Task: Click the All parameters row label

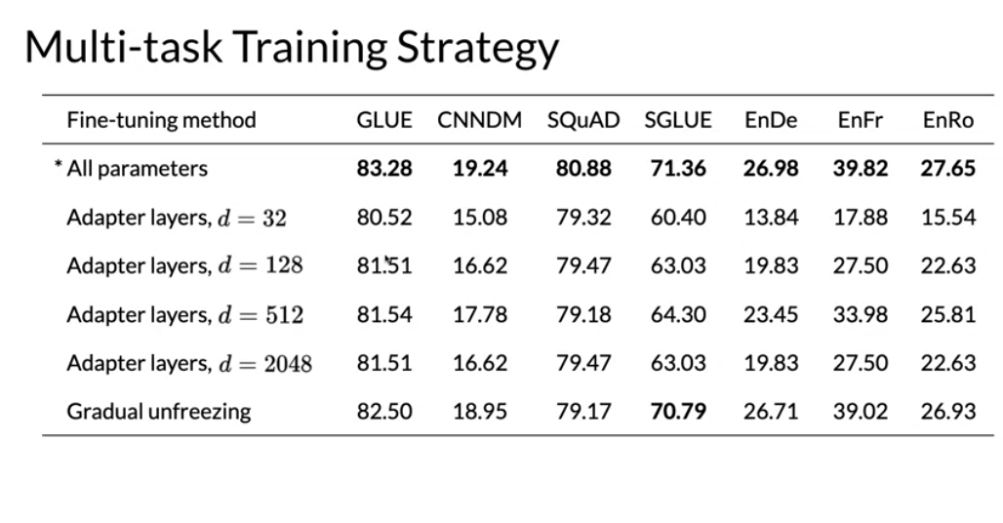Action: [137, 169]
